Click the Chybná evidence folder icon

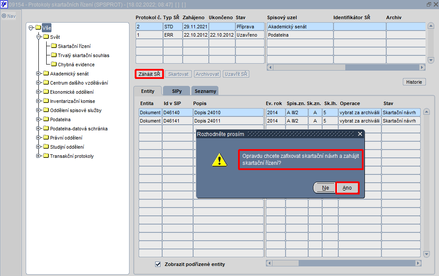tap(54, 65)
